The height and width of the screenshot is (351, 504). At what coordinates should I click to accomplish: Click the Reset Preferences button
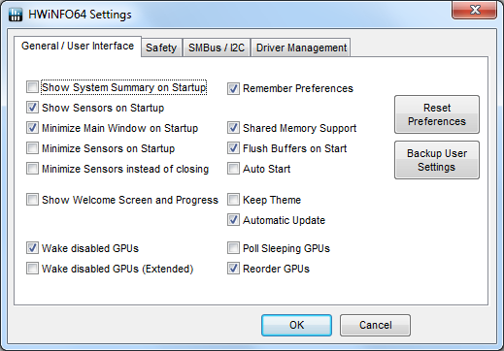437,114
